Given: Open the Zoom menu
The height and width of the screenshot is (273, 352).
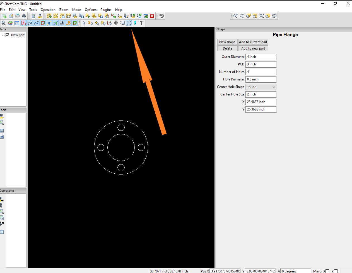Looking at the screenshot, I should click(x=64, y=9).
